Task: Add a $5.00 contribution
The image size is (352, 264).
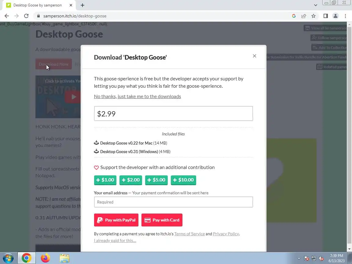Action: tap(156, 180)
